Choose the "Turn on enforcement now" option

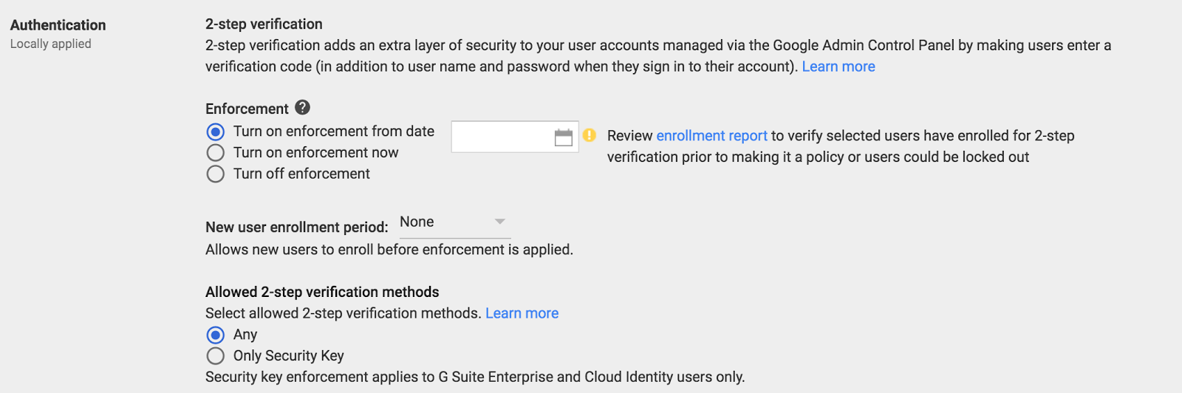[x=216, y=153]
